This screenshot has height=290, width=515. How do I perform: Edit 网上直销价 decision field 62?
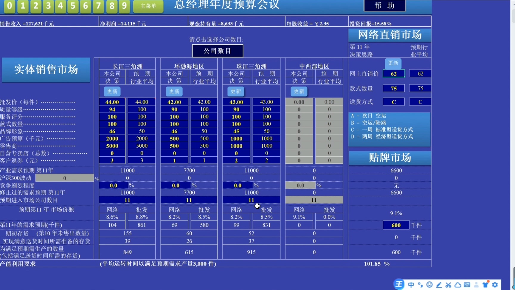[394, 74]
